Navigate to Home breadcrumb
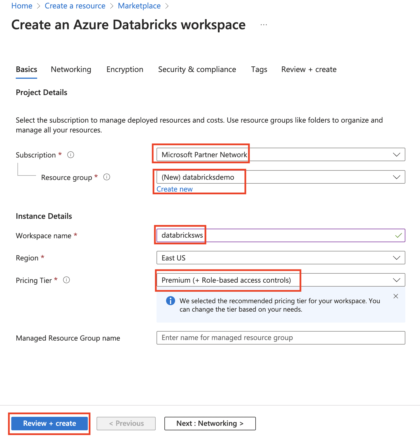This screenshot has height=441, width=420. pos(22,6)
